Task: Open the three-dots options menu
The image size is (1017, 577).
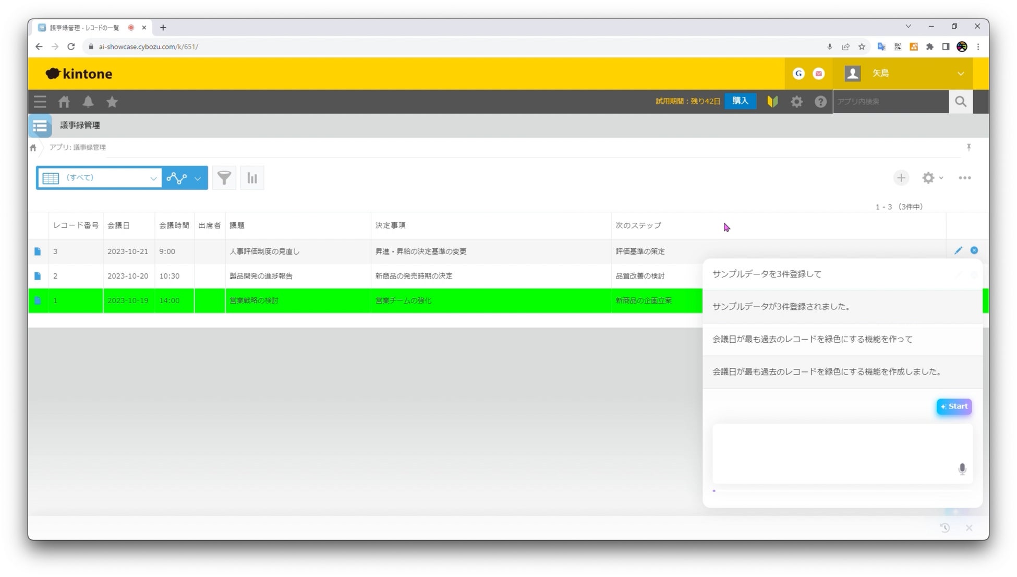Action: point(964,178)
